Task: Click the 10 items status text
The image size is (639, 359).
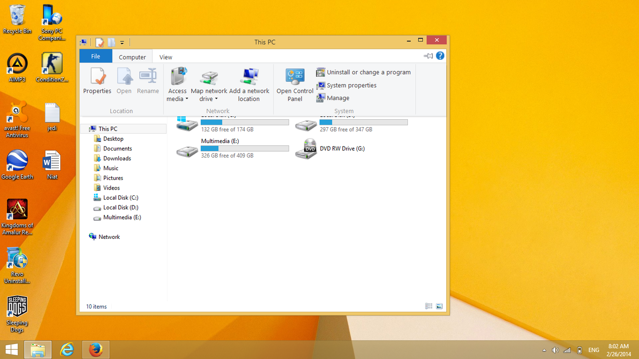Action: point(96,307)
